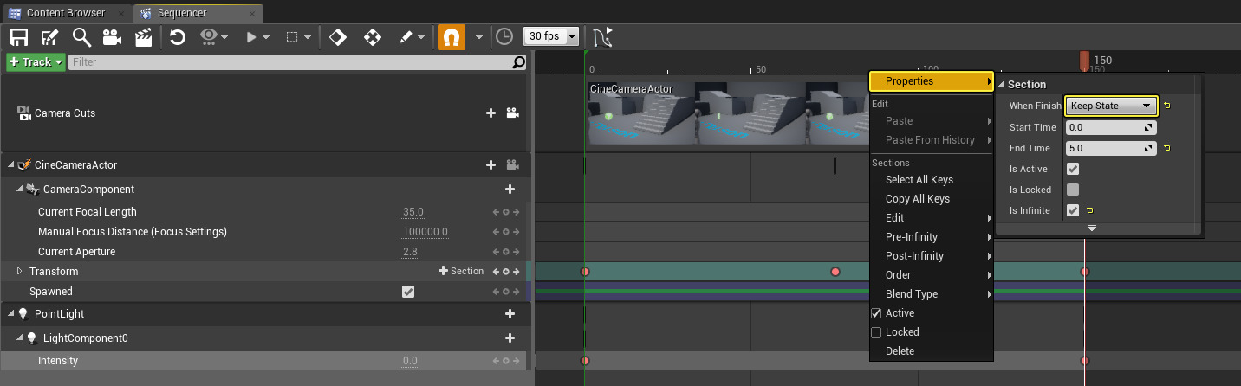The width and height of the screenshot is (1241, 386).
Task: Click the camera icon on Camera Cuts track
Action: (512, 113)
